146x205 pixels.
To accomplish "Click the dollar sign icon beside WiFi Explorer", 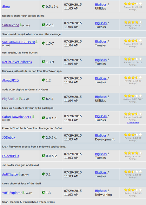I will [x=23, y=192].
